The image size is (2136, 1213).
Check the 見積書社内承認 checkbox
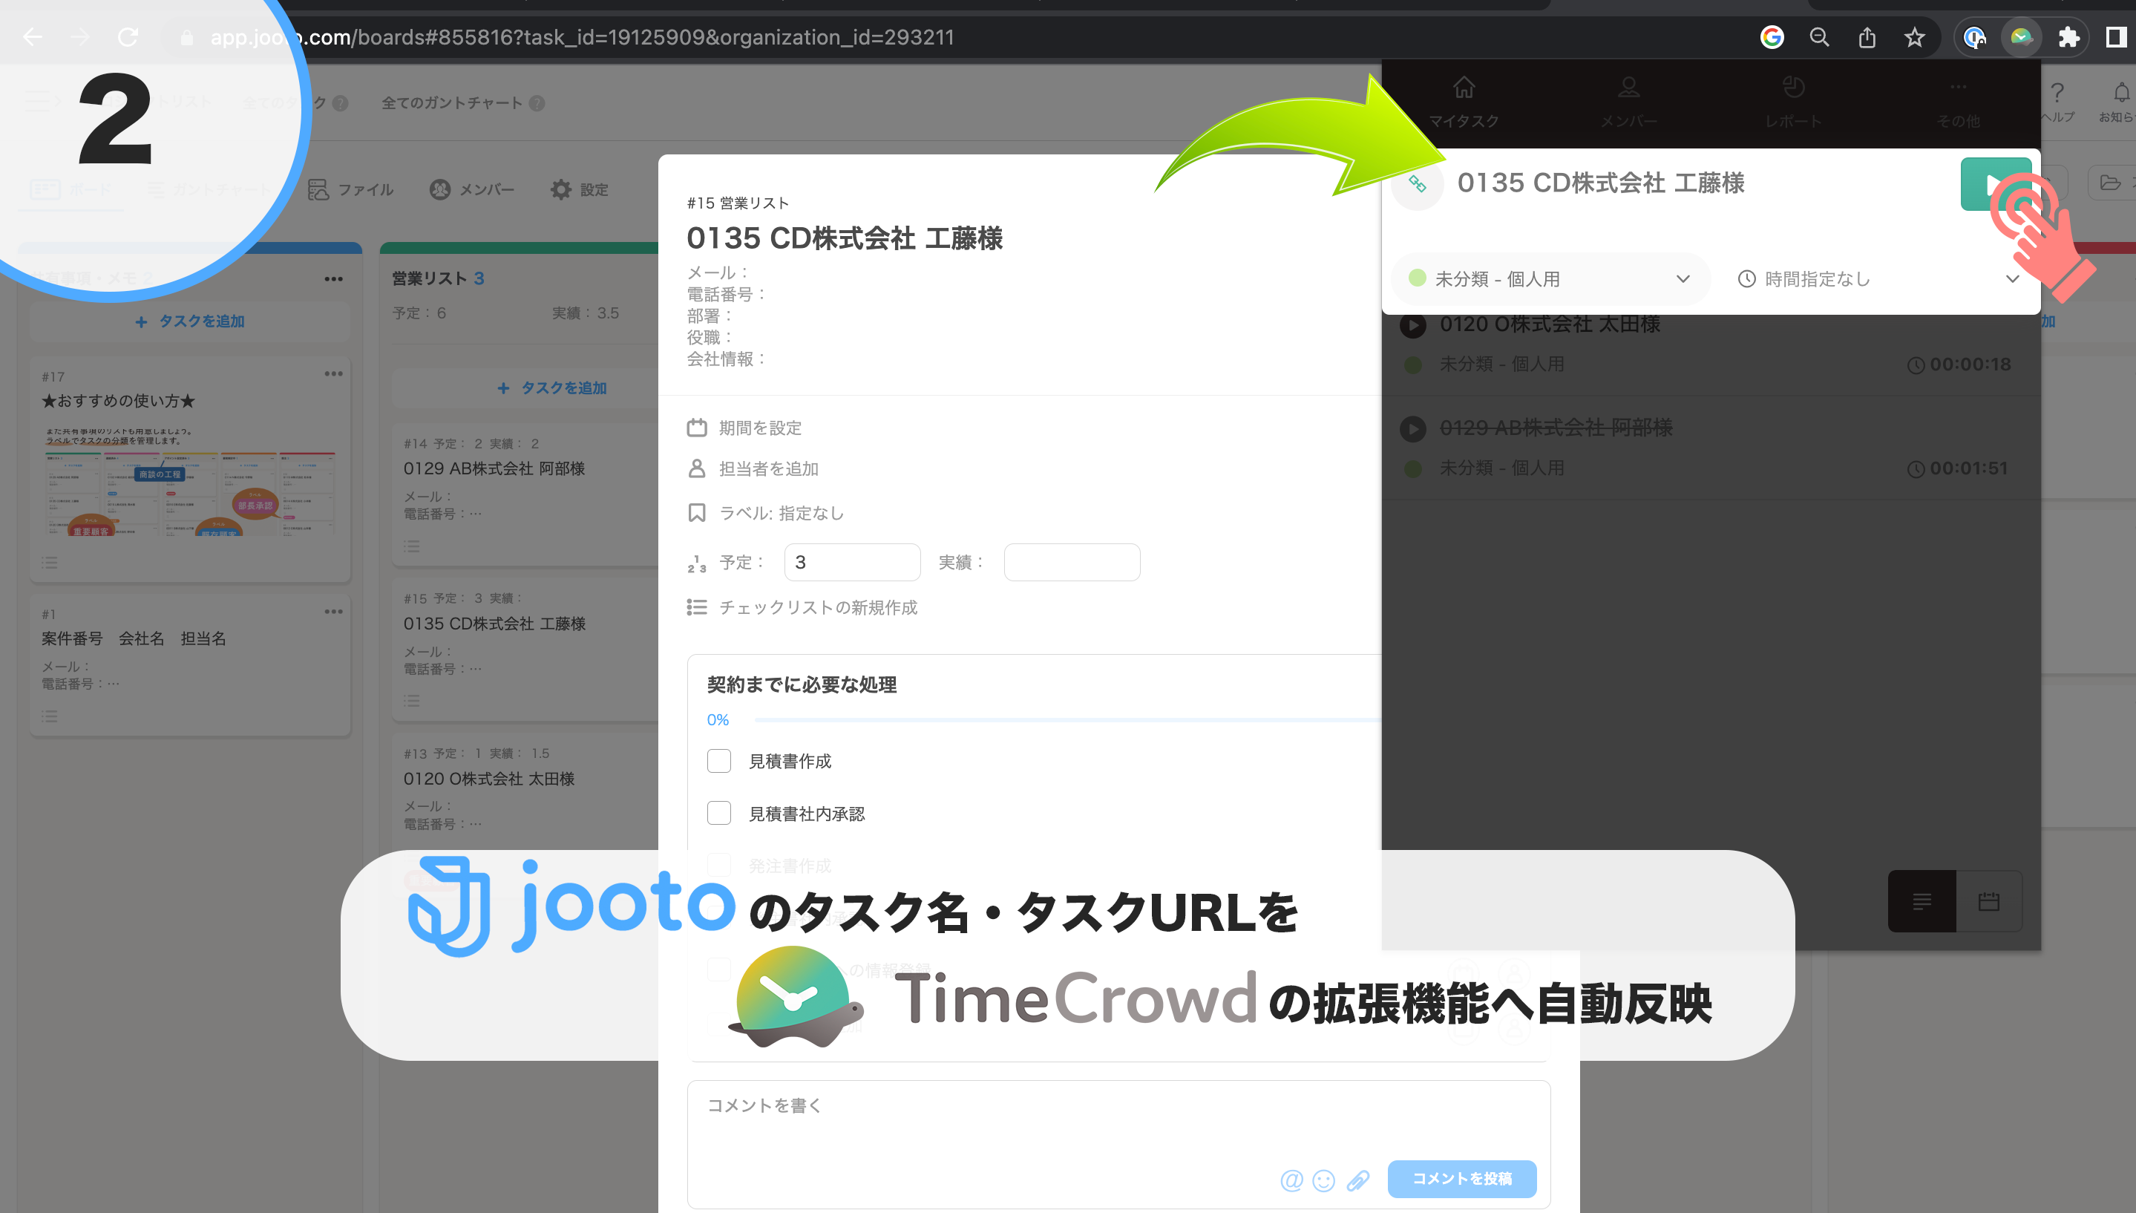pos(718,813)
